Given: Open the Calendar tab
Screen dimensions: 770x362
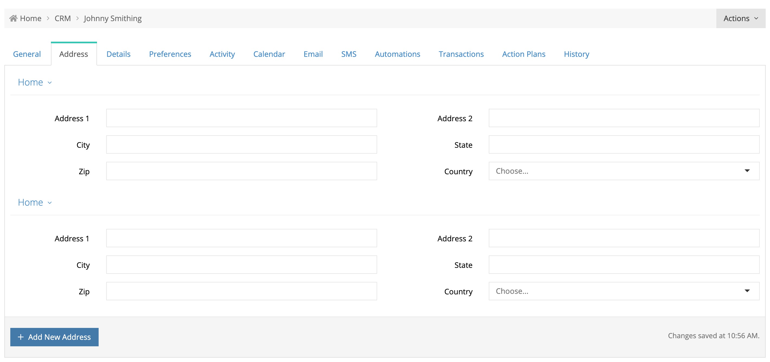Looking at the screenshot, I should (x=269, y=54).
